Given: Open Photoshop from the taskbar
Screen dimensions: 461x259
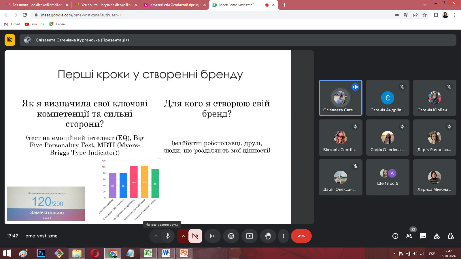Looking at the screenshot, I should (x=41, y=253).
